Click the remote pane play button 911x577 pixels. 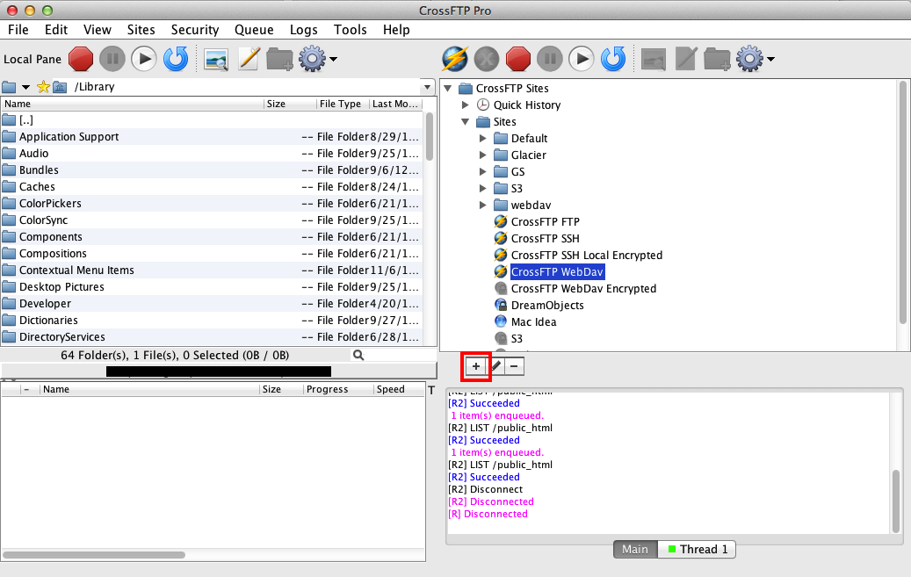tap(581, 59)
